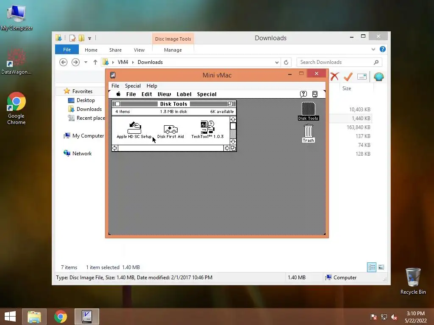Open Mini vMac Help menu
The width and height of the screenshot is (434, 325).
point(152,85)
